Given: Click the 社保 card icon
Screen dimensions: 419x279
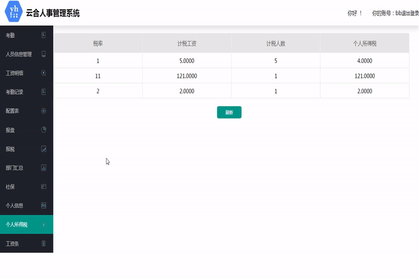Looking at the screenshot, I should point(44,187).
